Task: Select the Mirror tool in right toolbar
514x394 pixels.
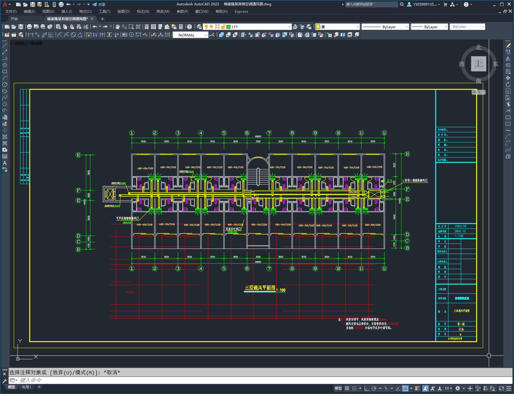Action: (x=508, y=58)
